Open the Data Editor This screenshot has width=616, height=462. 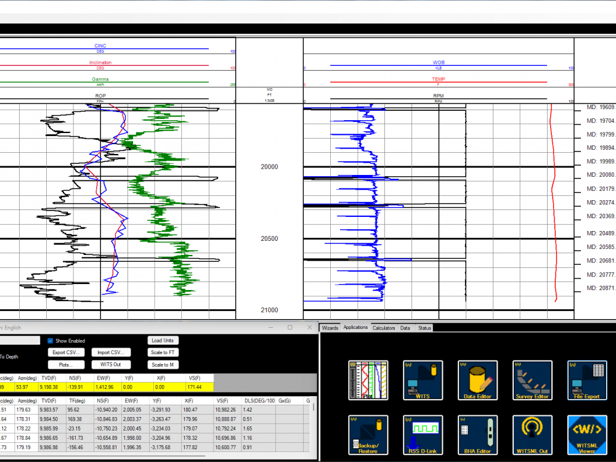pyautogui.click(x=477, y=380)
